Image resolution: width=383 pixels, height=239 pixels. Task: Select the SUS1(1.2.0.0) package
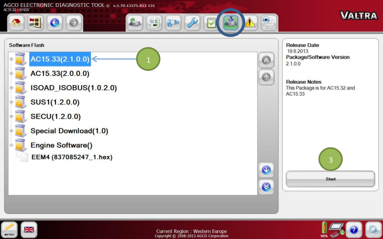pos(55,102)
